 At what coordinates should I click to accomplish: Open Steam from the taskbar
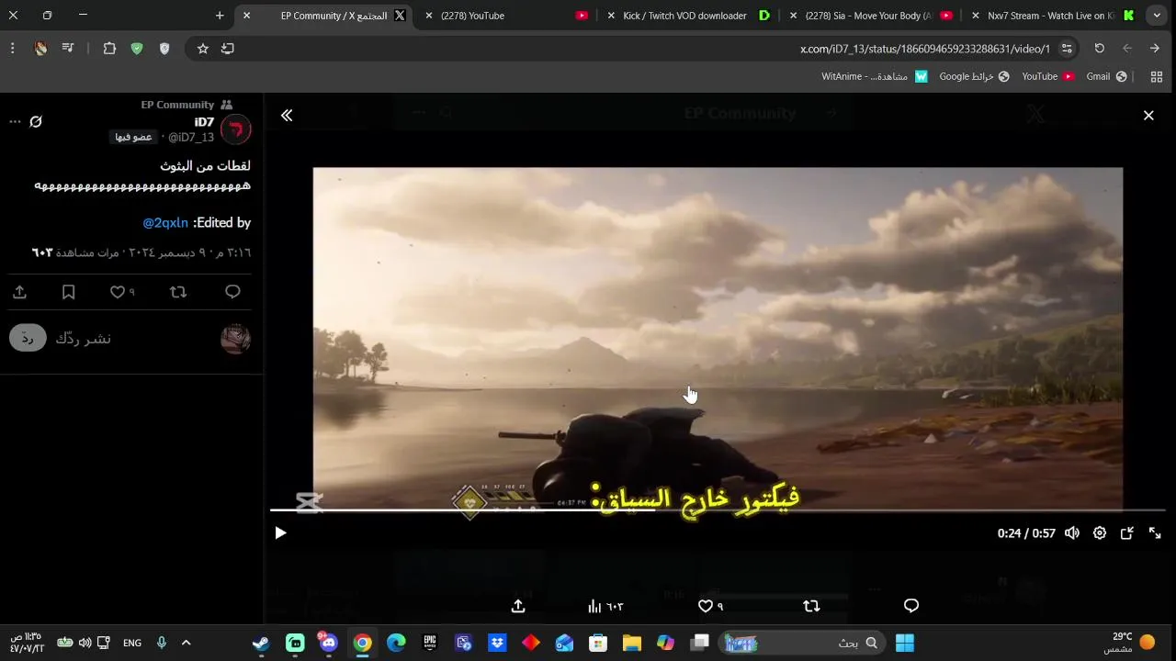tap(261, 643)
